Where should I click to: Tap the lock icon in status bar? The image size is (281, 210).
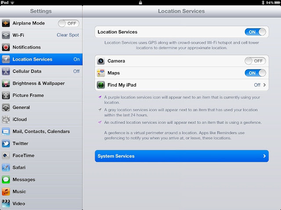click(x=140, y=3)
